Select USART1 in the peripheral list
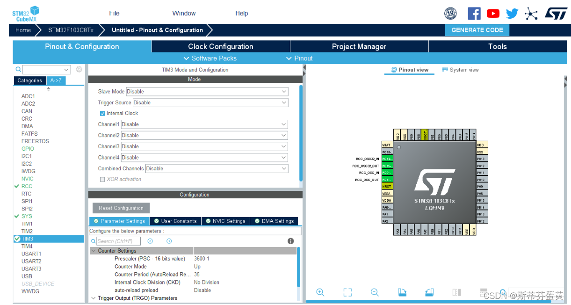571x305 pixels. (x=31, y=254)
